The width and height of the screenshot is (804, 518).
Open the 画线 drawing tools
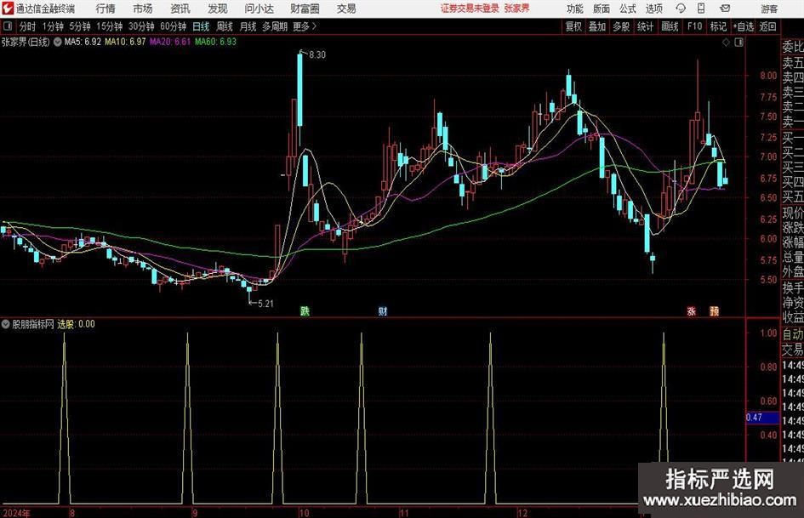tap(670, 26)
